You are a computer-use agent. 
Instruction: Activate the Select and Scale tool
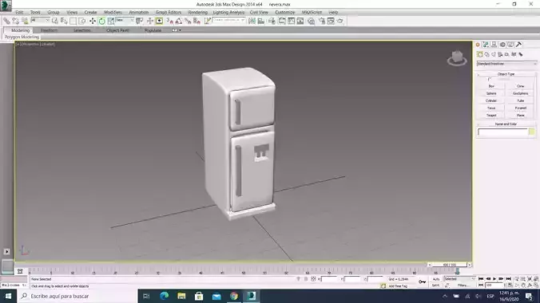click(x=110, y=21)
